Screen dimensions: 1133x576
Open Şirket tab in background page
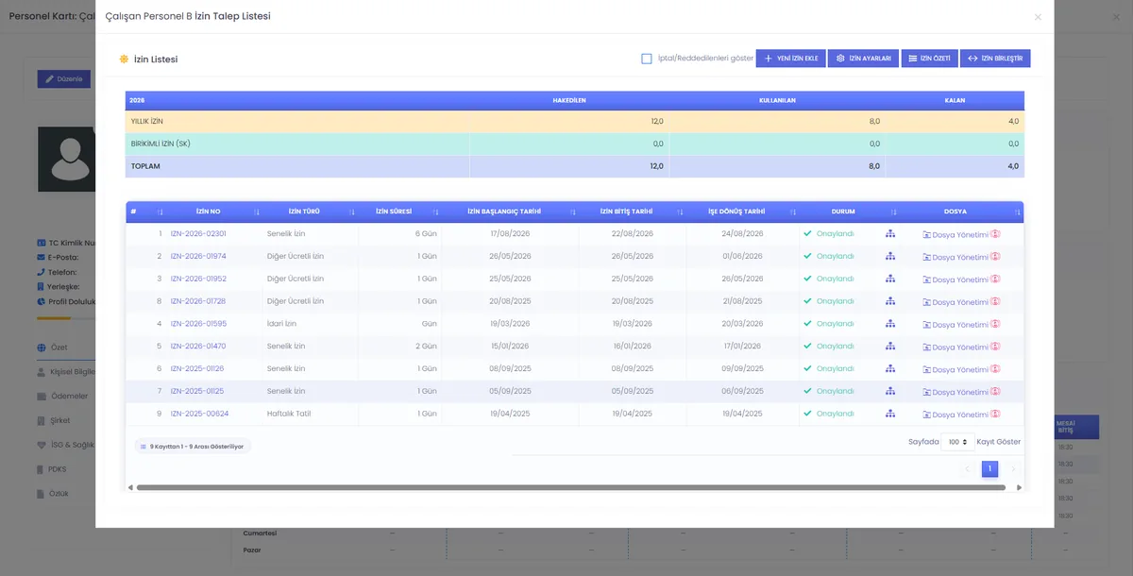[x=54, y=420]
